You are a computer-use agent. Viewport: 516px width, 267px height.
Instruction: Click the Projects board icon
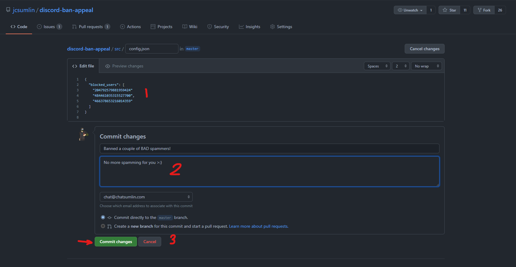coord(153,27)
